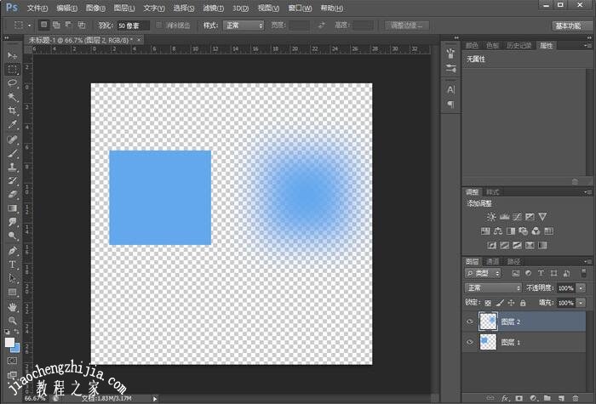
Task: Select the Horizontal Type tool
Action: click(x=13, y=265)
